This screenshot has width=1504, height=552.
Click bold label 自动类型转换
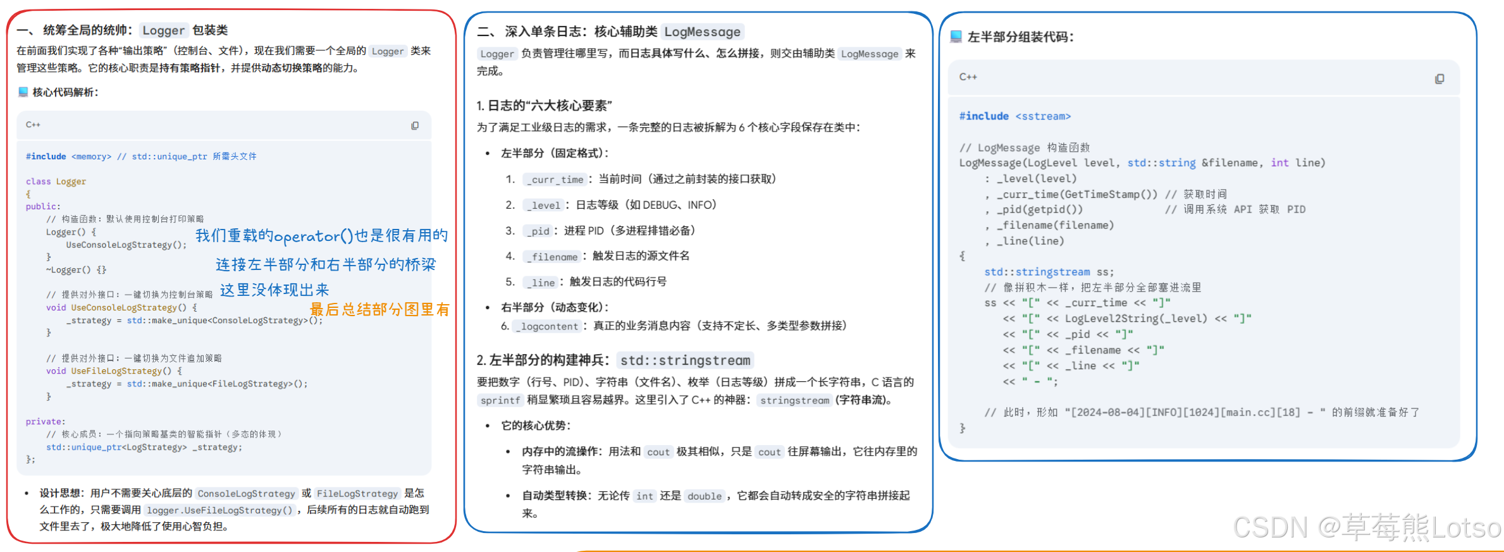point(555,496)
